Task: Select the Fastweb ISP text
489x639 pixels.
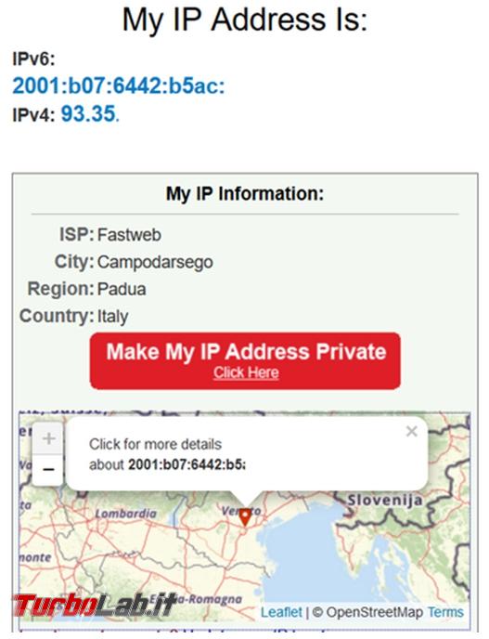Action: click(129, 235)
